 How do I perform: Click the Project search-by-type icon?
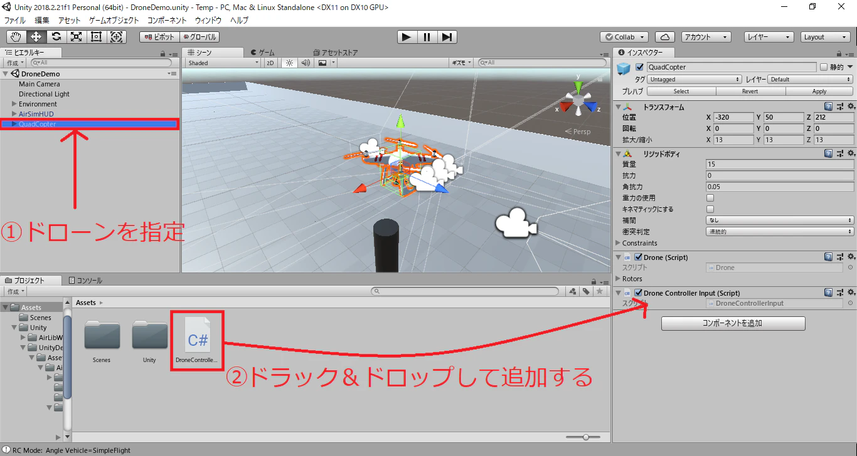point(572,291)
